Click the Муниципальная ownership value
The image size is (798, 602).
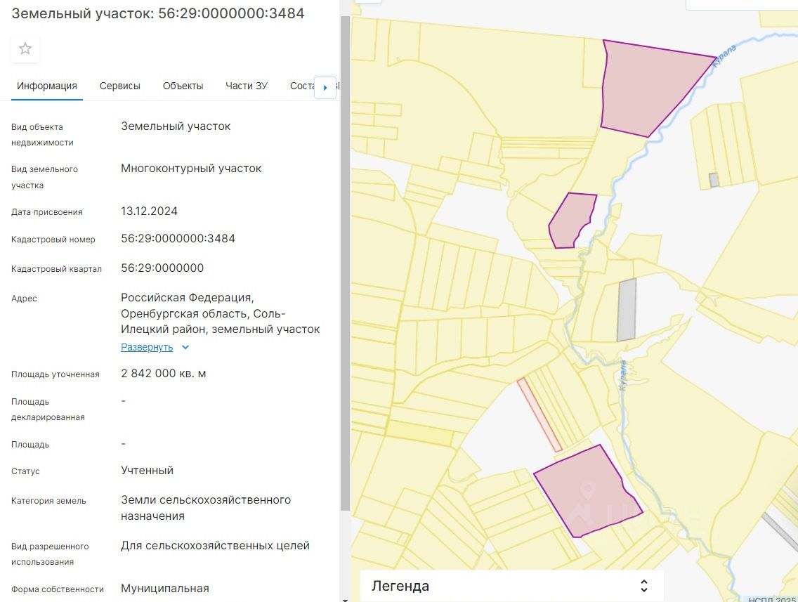(x=165, y=588)
